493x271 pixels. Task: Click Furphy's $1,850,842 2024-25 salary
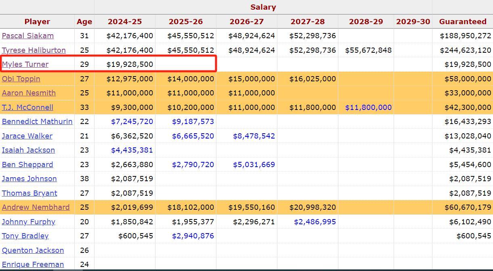pyautogui.click(x=132, y=222)
